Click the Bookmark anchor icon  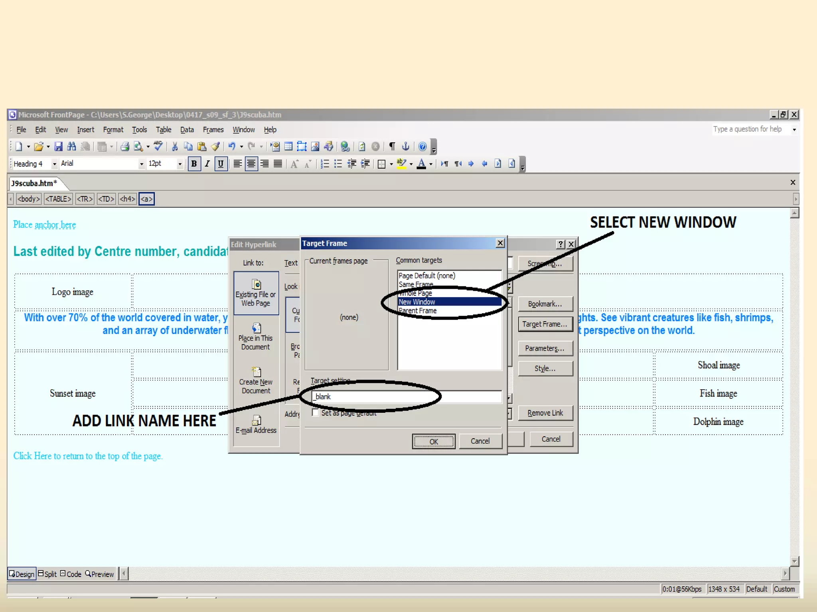click(x=406, y=147)
